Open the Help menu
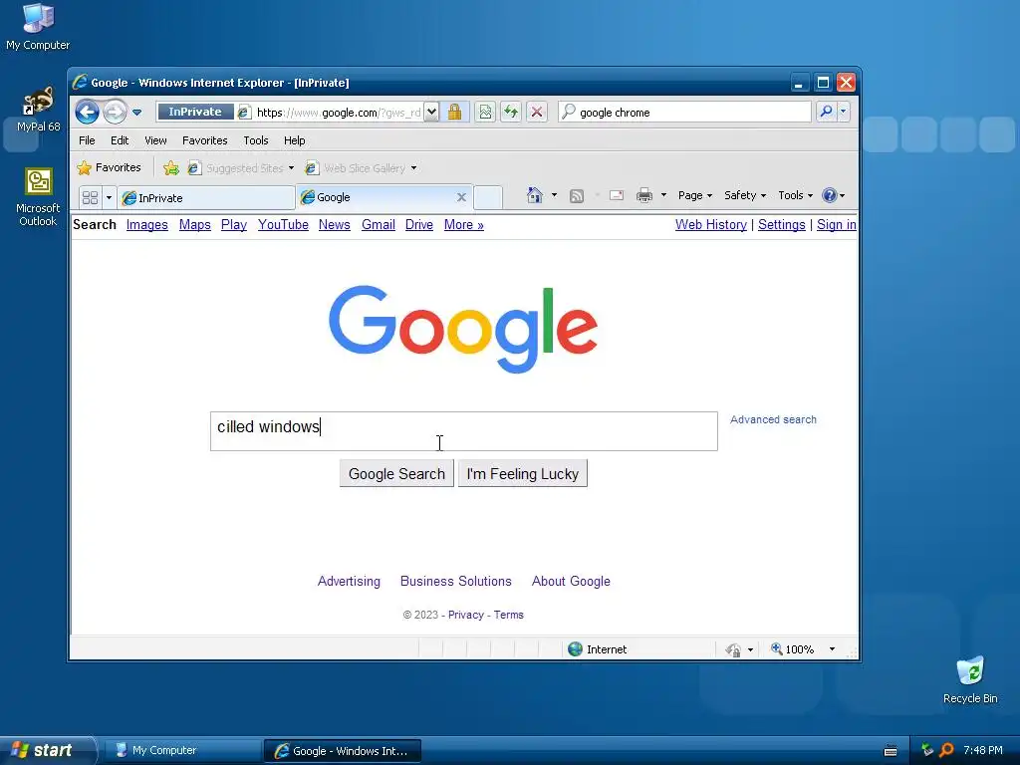 (x=294, y=140)
